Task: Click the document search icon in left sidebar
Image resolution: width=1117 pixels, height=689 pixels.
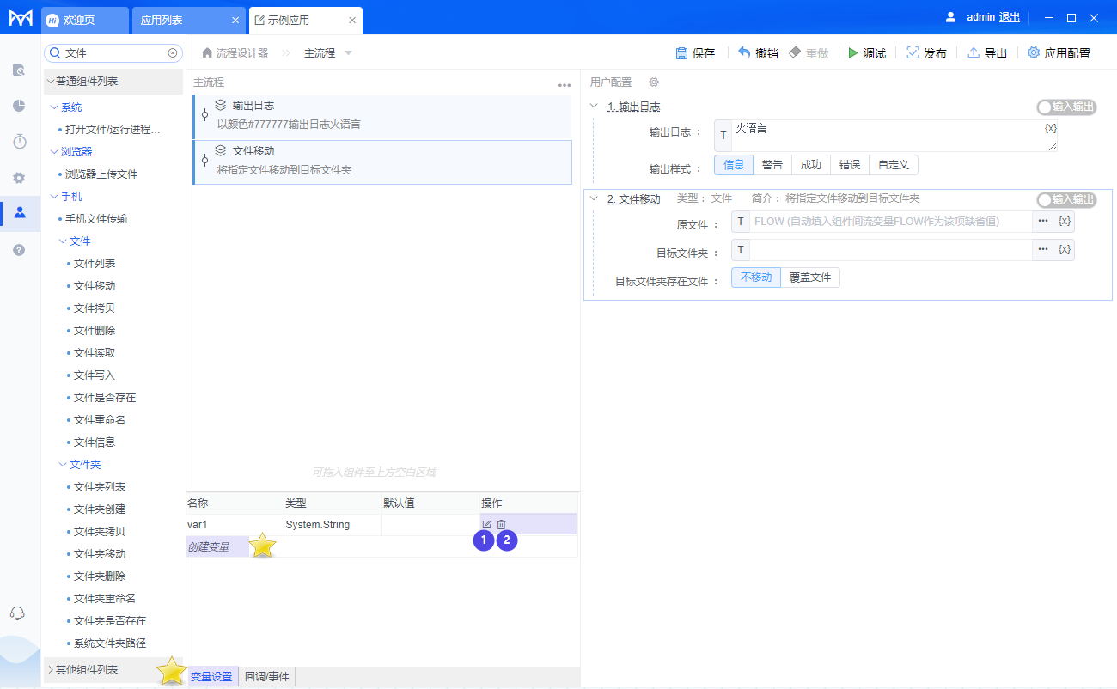Action: click(19, 70)
